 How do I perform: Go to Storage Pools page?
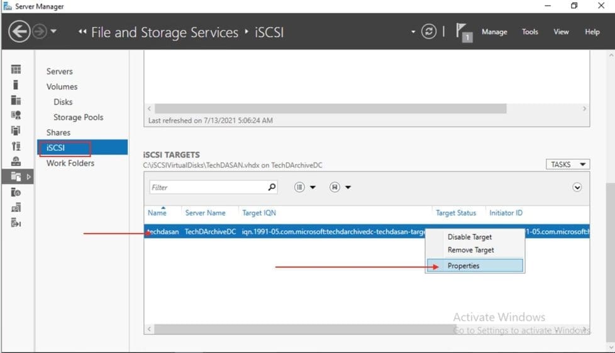pyautogui.click(x=78, y=117)
